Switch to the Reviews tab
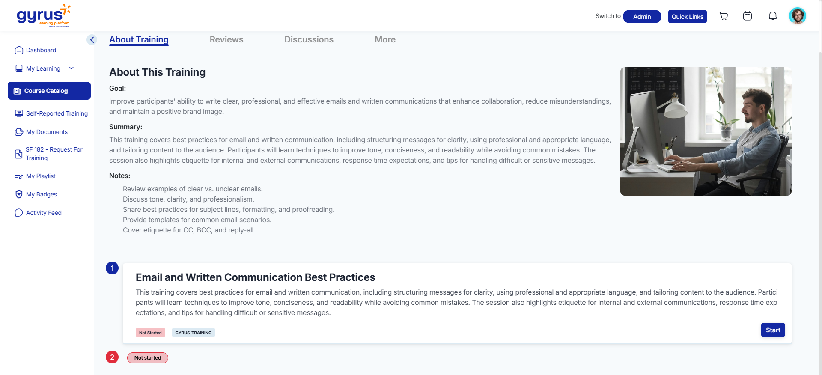 click(226, 39)
